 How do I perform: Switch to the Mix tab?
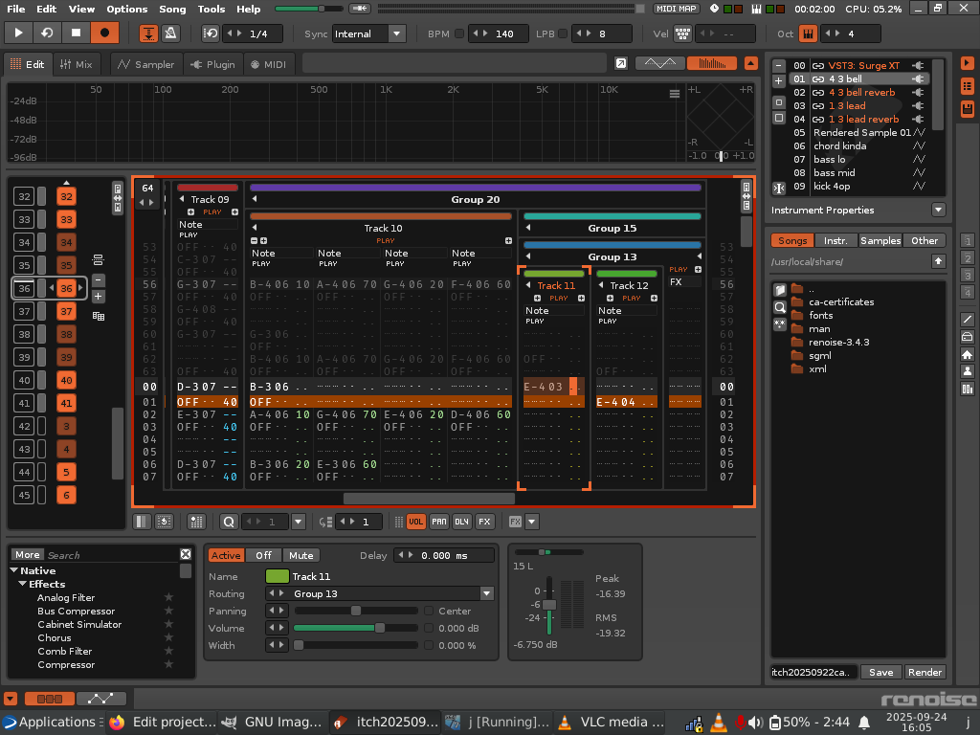(x=76, y=64)
